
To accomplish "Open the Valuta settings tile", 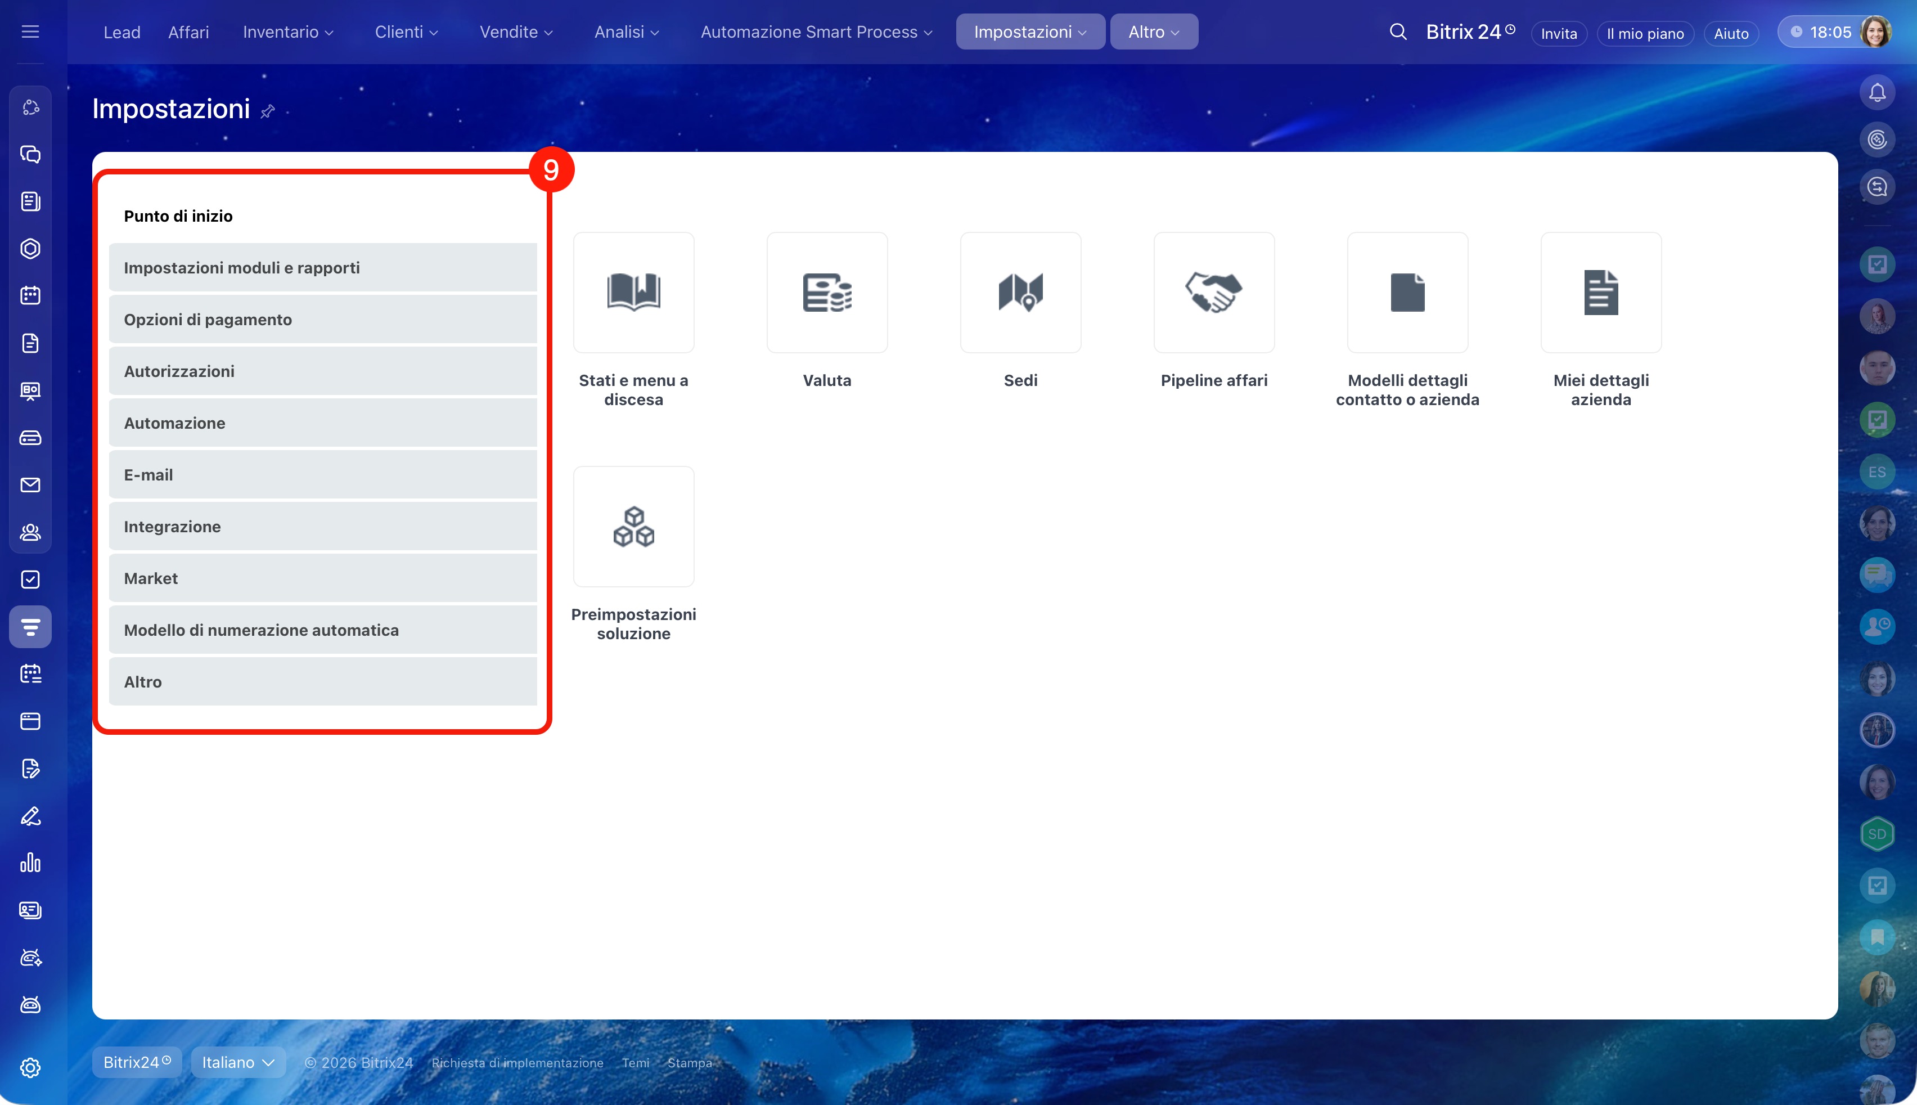I will click(827, 292).
